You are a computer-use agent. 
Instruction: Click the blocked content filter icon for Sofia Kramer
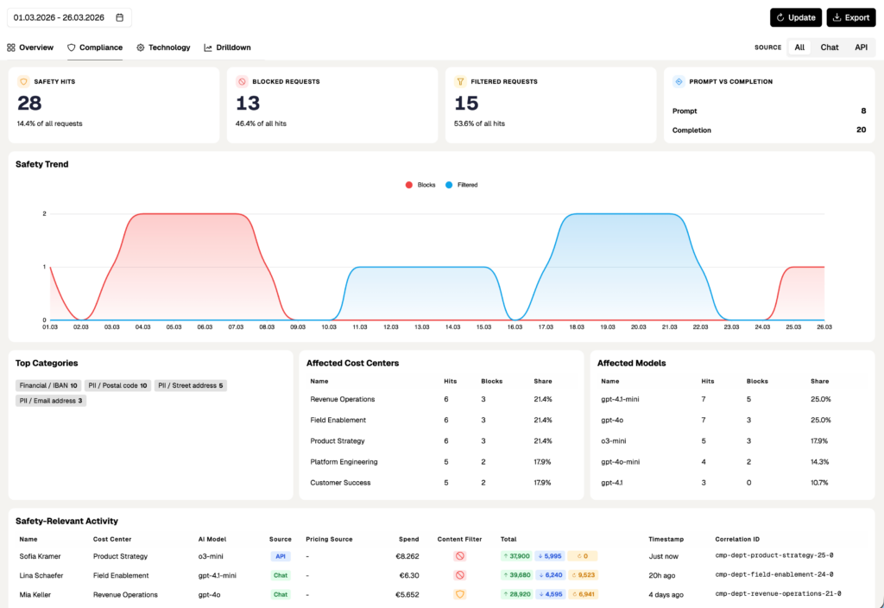tap(459, 555)
